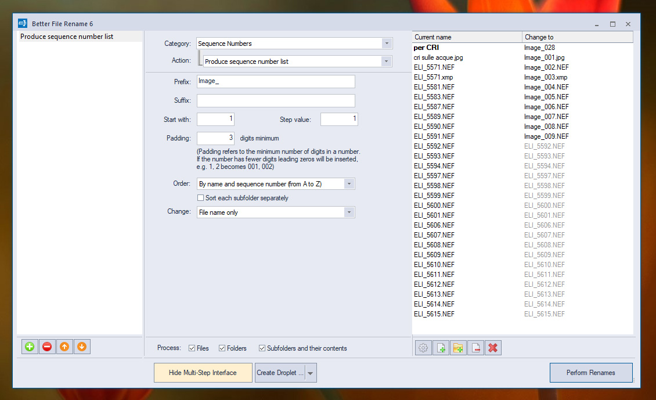Image resolution: width=656 pixels, height=400 pixels.
Task: Click the remove selected file icon
Action: [475, 348]
